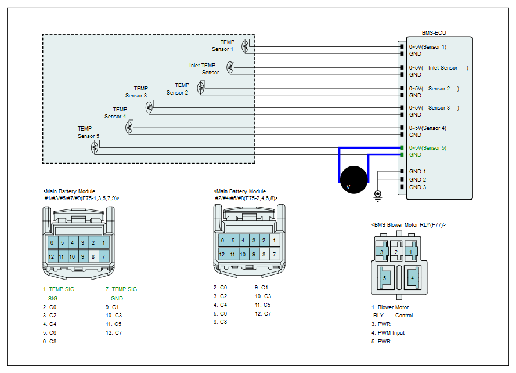Click the TEMP Sensor 1 thermistor symbol
The image size is (516, 373).
click(x=245, y=46)
